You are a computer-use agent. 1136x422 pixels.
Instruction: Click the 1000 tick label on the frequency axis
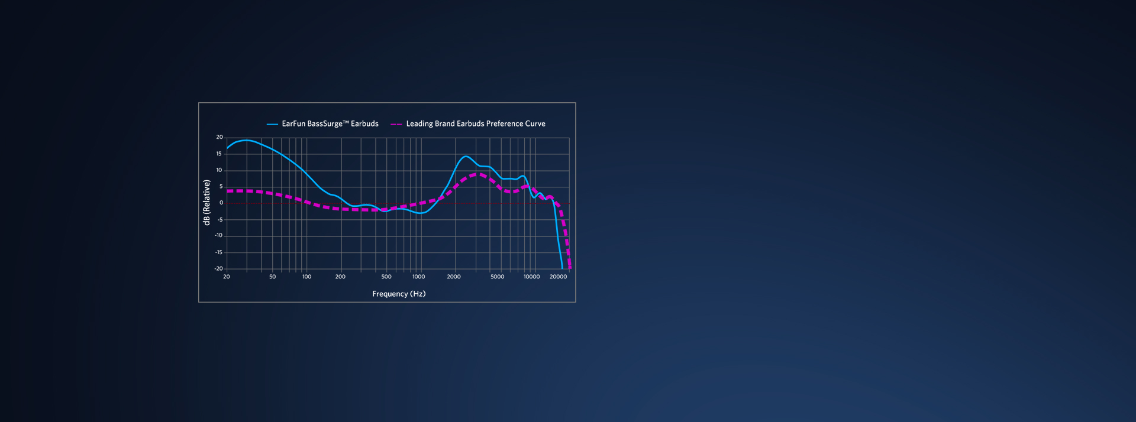click(418, 277)
